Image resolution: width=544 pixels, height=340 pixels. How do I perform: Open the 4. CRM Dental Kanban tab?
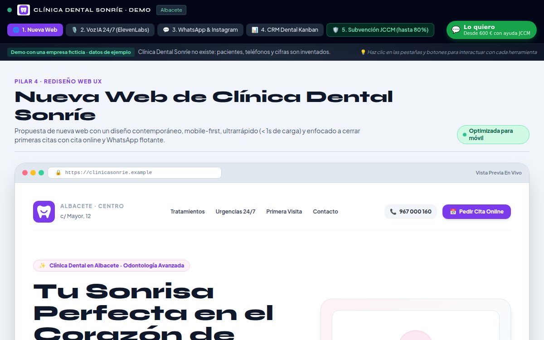click(x=285, y=30)
